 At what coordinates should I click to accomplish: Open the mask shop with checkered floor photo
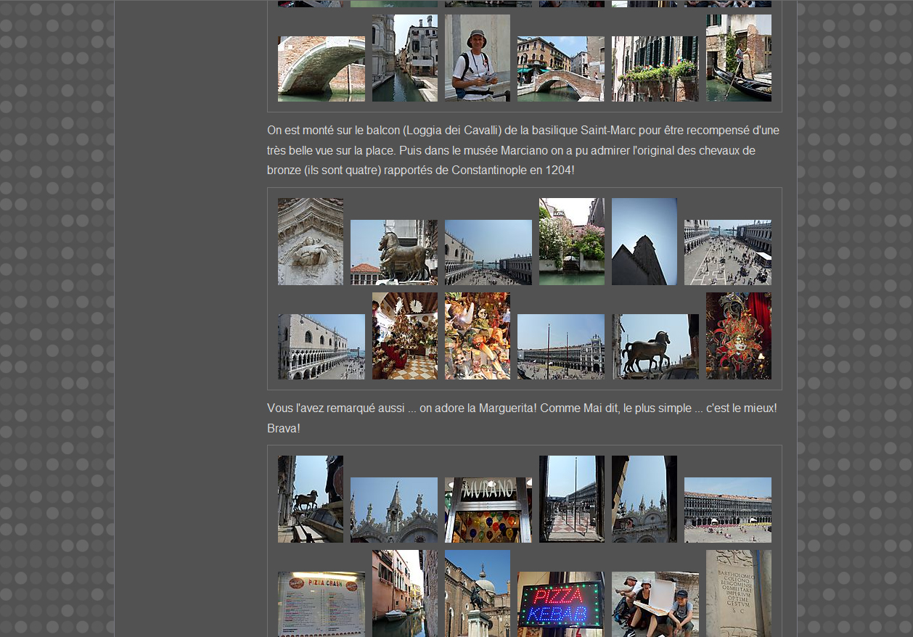[404, 336]
